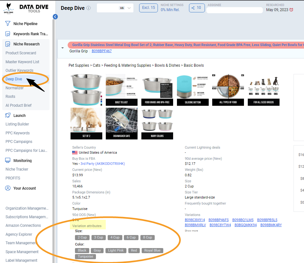Open PPC Campaigns for Launch
This screenshot has width=304, height=263.
(x=26, y=150)
